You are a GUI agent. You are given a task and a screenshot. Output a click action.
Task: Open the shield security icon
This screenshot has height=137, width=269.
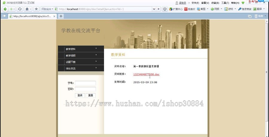coord(165,9)
